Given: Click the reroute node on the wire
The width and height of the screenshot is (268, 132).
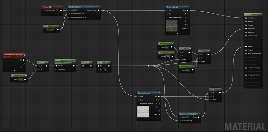Looking at the screenshot, I should (148, 66).
